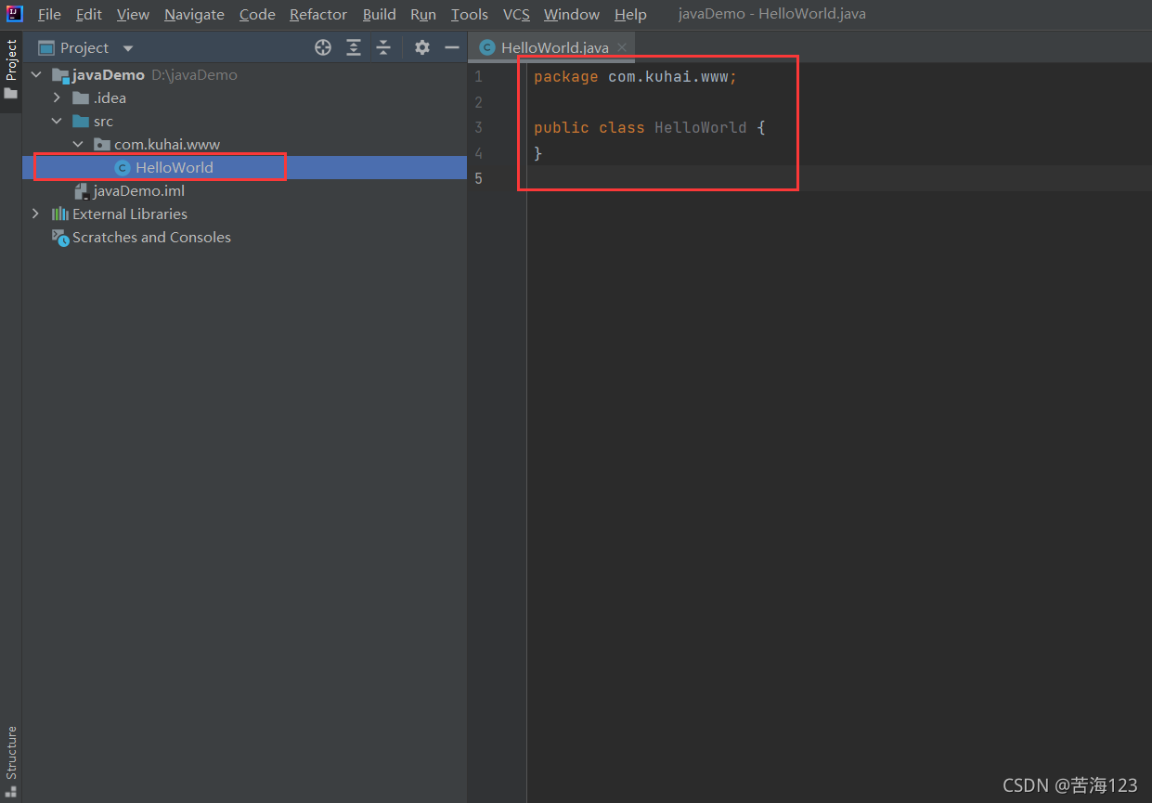Image resolution: width=1152 pixels, height=803 pixels.
Task: Open the Build menu
Action: tap(380, 15)
